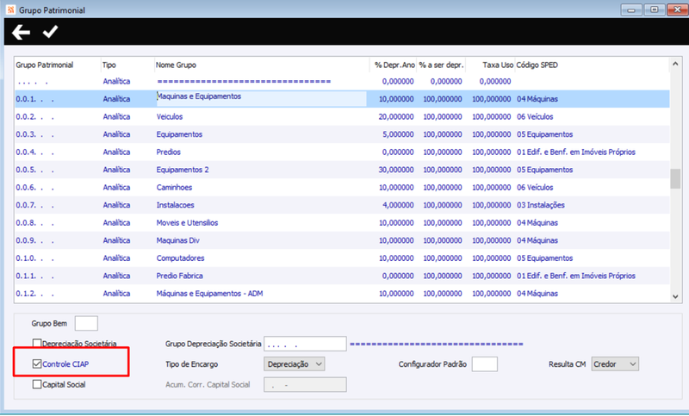Viewport: 689px width, 416px height.
Task: Uncheck the Controle CIAP checkbox
Action: click(x=37, y=363)
